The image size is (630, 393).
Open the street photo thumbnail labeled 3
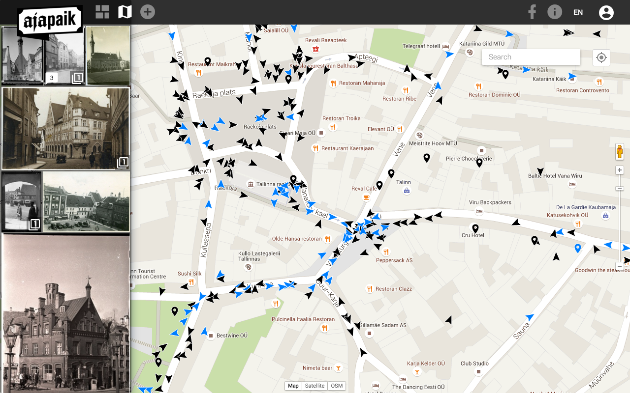click(x=64, y=55)
